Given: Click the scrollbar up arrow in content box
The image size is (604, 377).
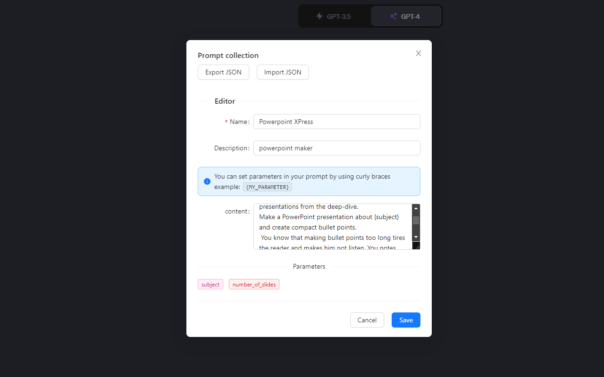Looking at the screenshot, I should (416, 208).
